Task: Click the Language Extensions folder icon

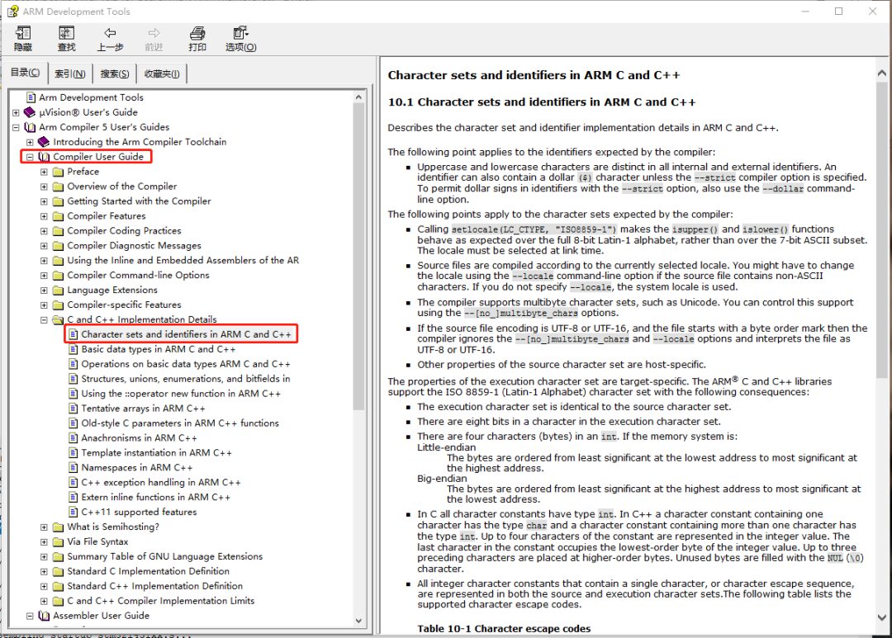Action: [58, 290]
